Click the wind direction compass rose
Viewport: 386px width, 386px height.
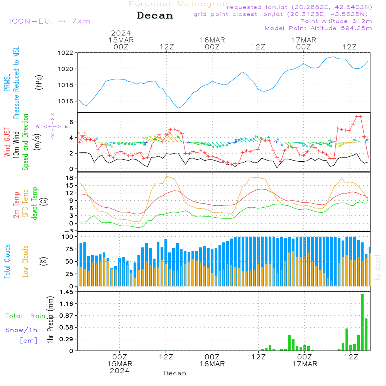coord(52,126)
